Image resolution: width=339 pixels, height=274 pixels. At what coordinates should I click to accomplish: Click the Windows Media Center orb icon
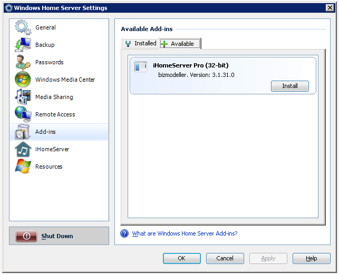(23, 80)
